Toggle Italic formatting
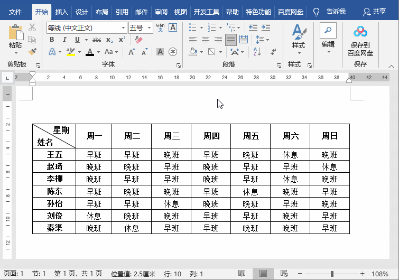Screen dimensions: 399x280 (64, 40)
